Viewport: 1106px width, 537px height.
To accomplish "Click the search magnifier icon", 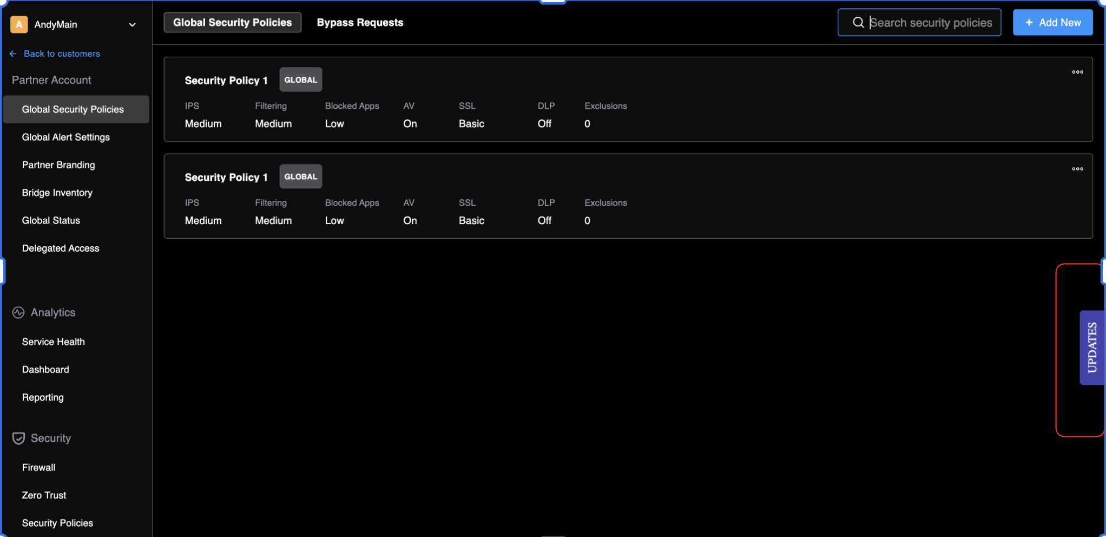I will [858, 23].
